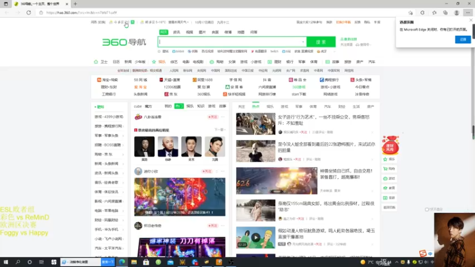Select the 资讯 search tab
Screen dimensions: 475x267
pyautogui.click(x=176, y=32)
